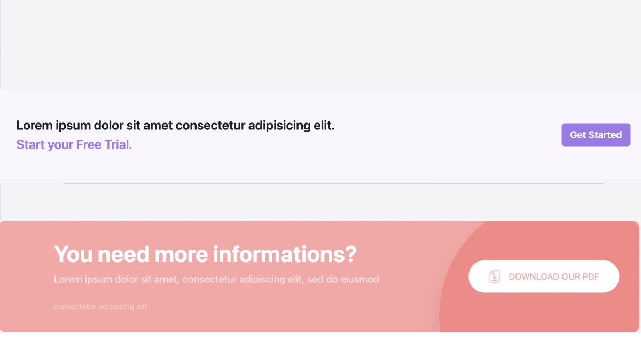641x339 pixels.
Task: Click the small consectetur adipiscing elit footer text
Action: 100,306
